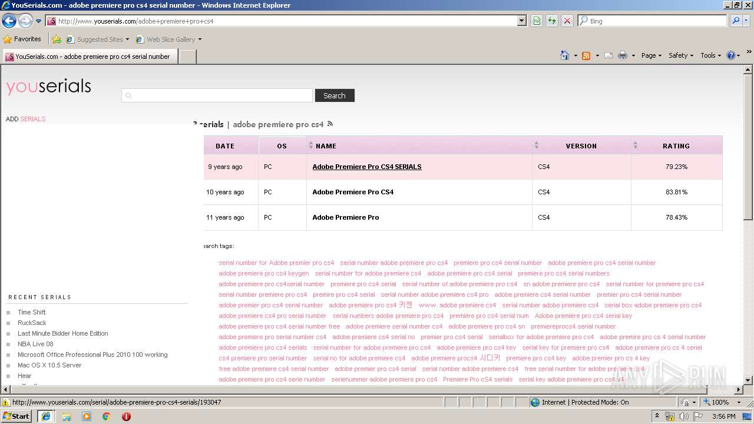Click sort arrows on the VERSION column
Image resolution: width=754 pixels, height=424 pixels.
[x=536, y=145]
